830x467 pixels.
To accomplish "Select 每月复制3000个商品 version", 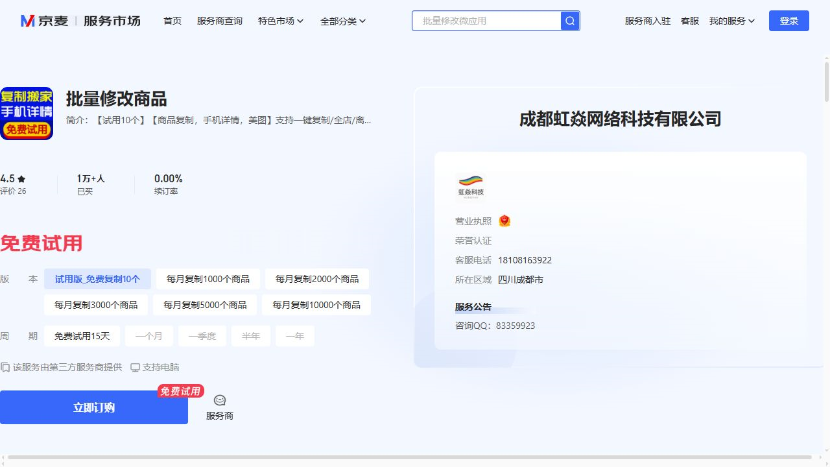I will 96,305.
